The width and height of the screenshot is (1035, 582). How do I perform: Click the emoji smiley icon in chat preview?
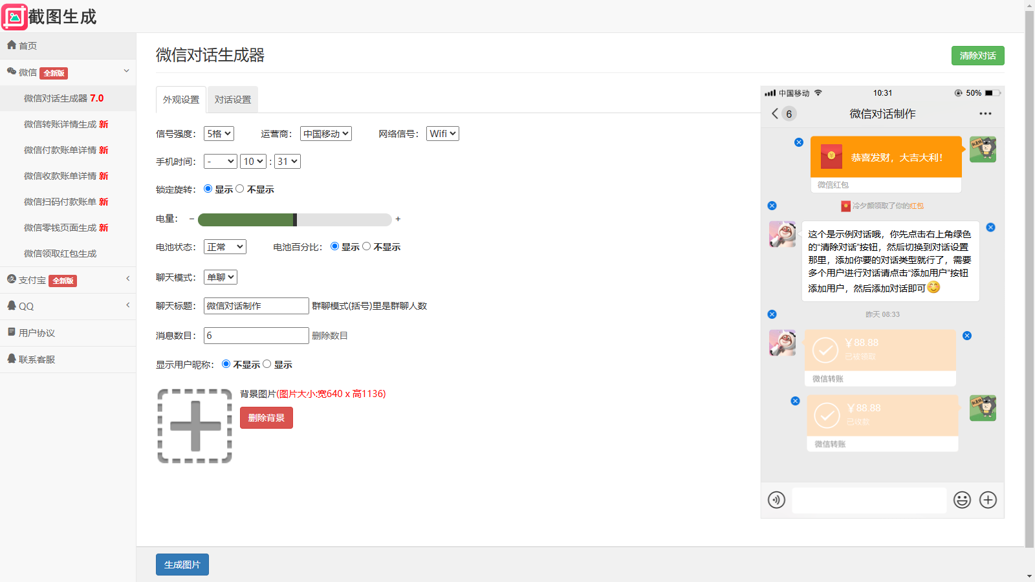pyautogui.click(x=962, y=500)
